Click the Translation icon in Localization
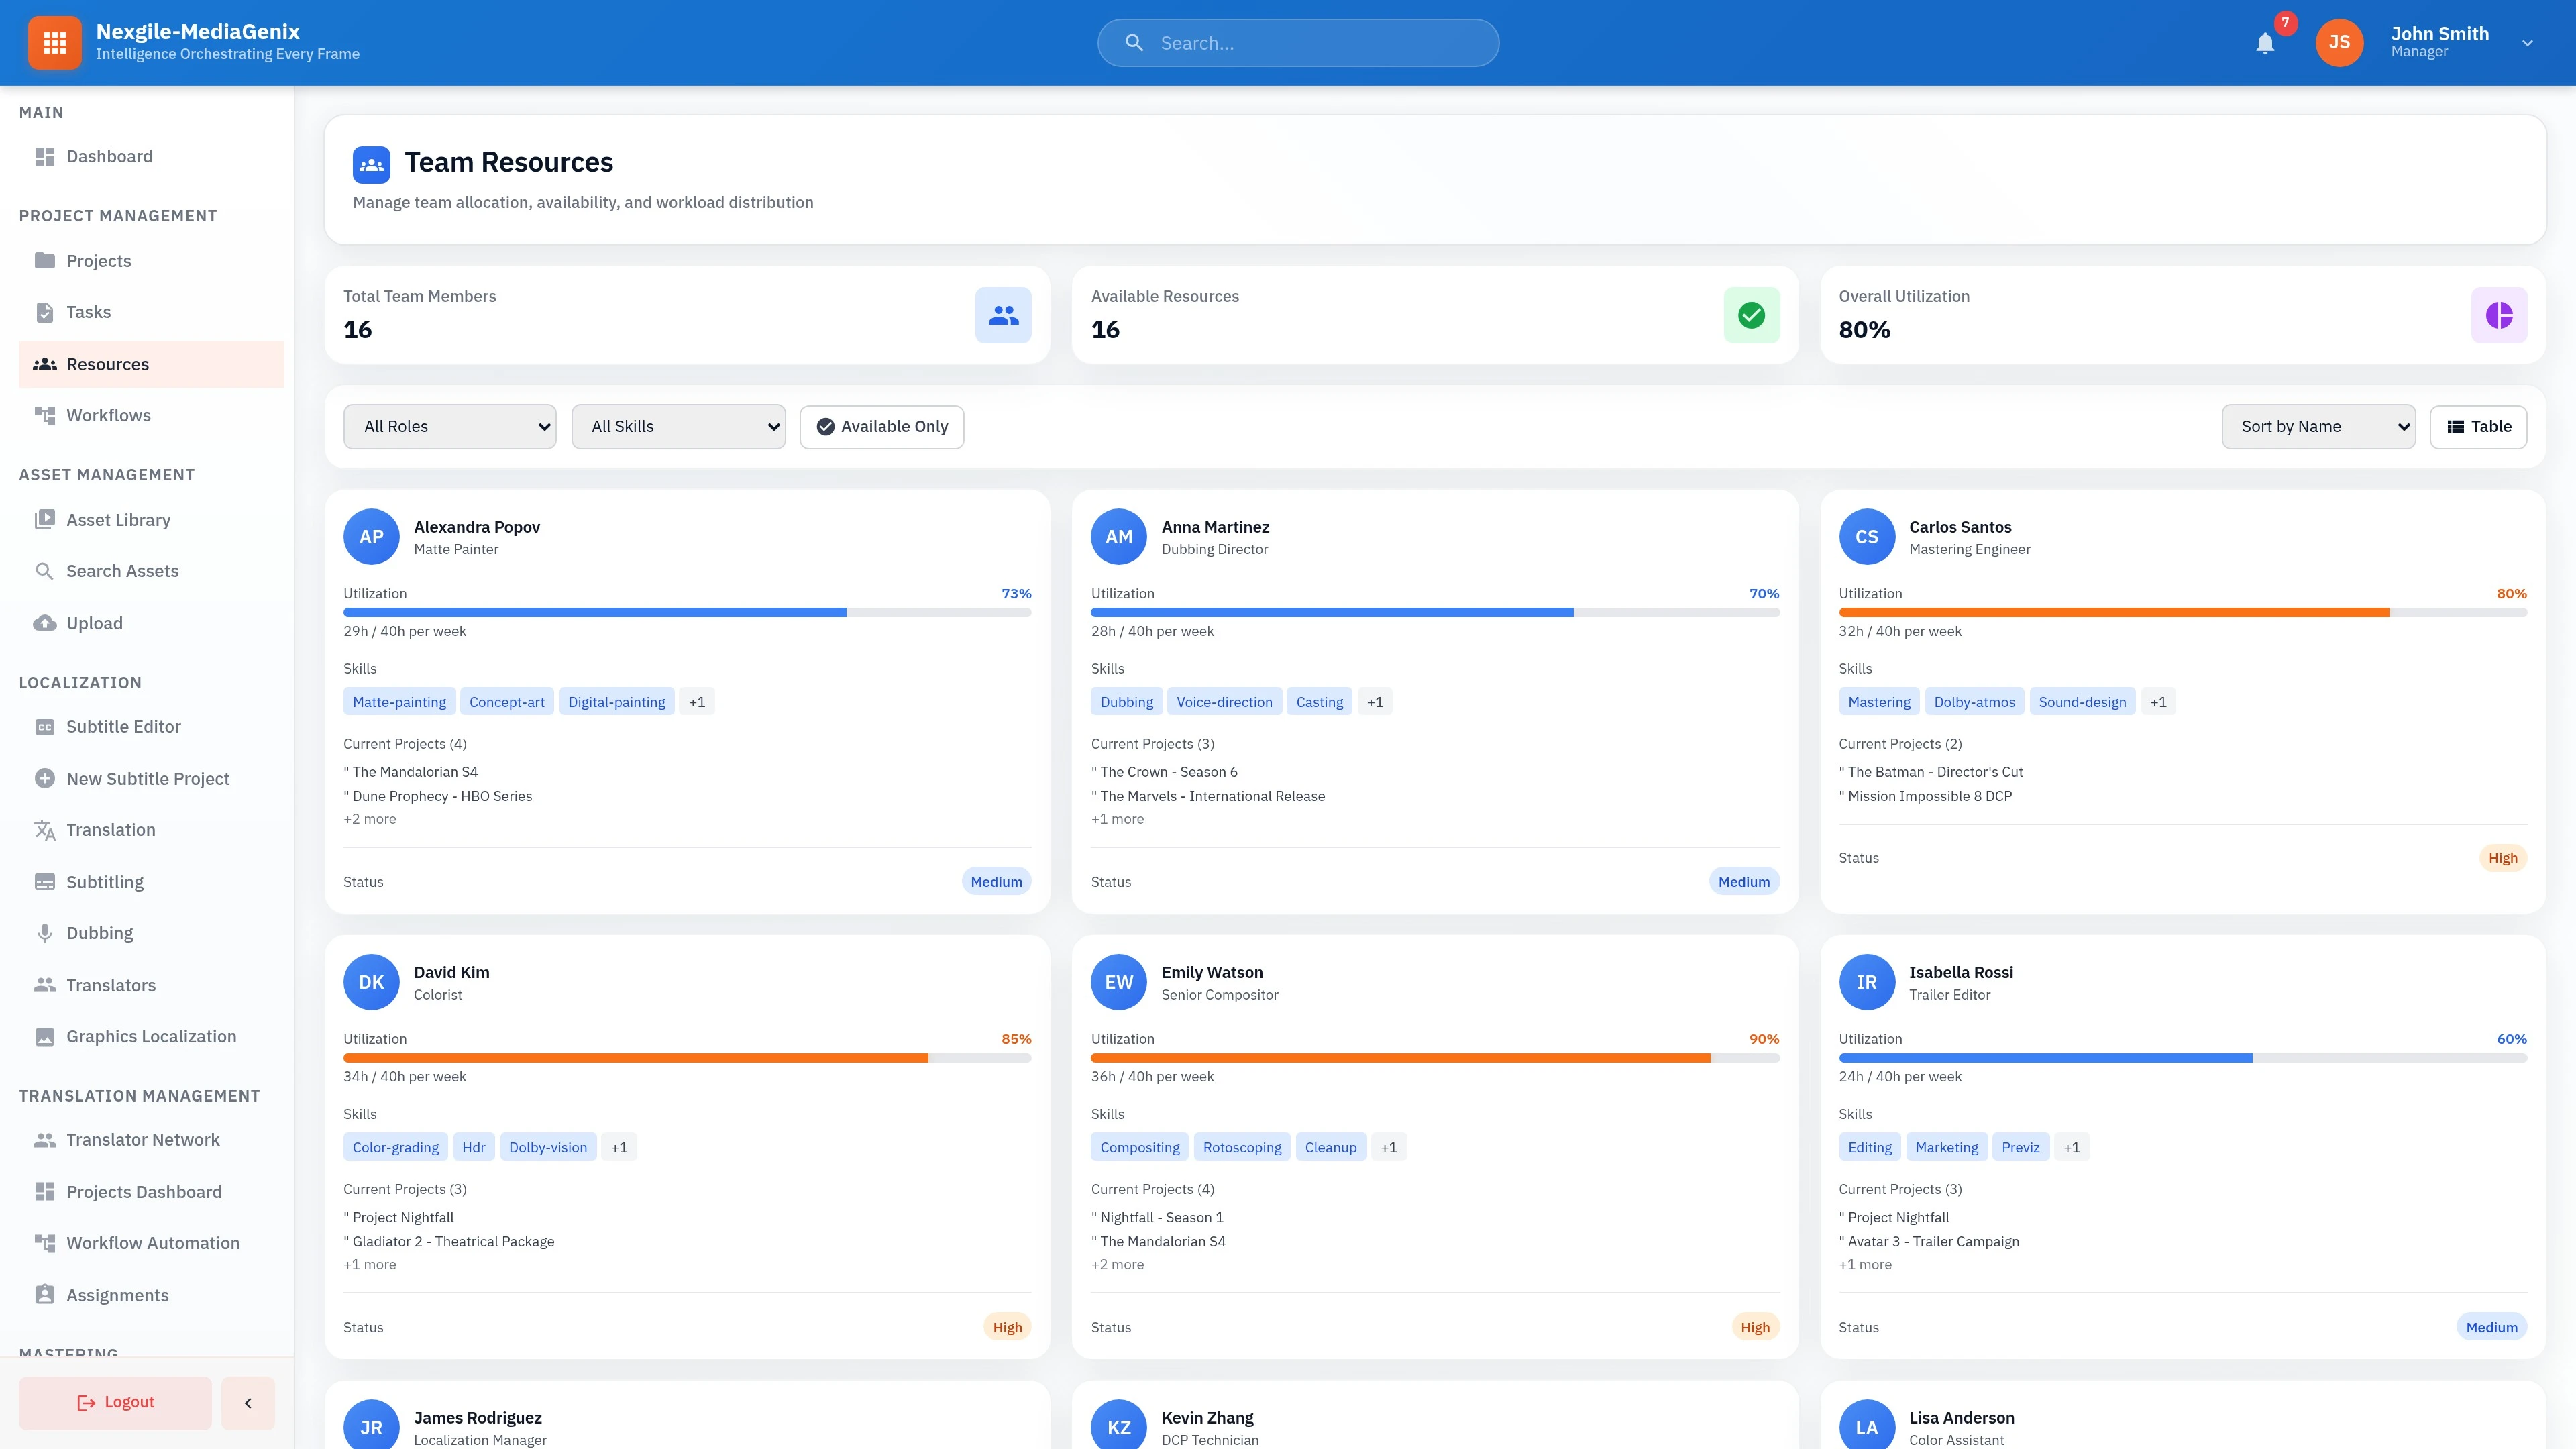 click(45, 830)
